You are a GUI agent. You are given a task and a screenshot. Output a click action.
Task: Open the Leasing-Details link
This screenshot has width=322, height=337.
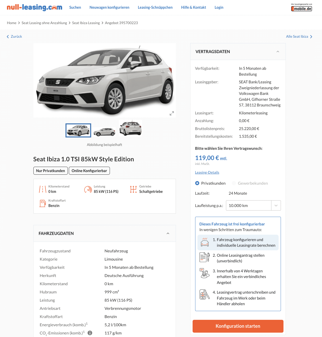207,172
